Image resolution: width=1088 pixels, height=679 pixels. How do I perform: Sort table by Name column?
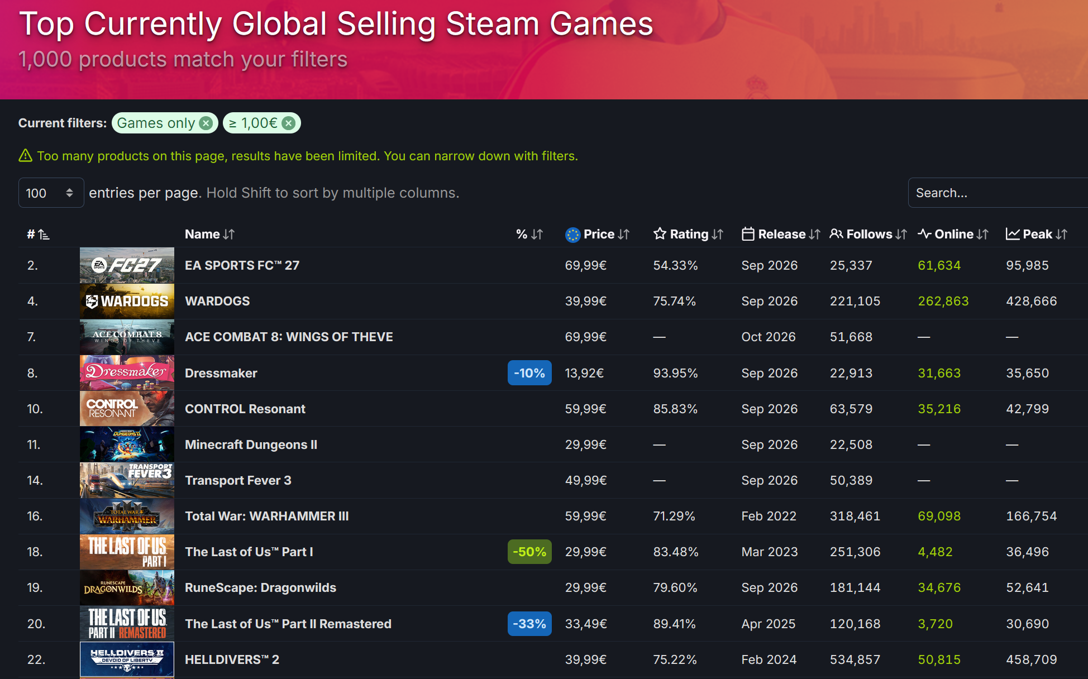[209, 235]
